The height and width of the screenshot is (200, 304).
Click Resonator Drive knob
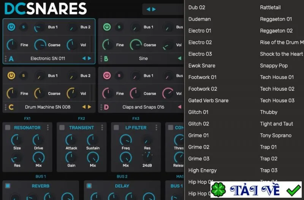coord(38,140)
